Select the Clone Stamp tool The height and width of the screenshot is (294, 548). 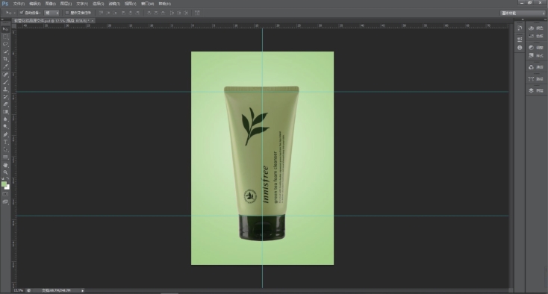pyautogui.click(x=5, y=90)
